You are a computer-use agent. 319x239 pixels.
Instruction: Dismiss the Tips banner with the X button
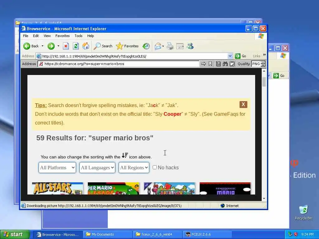243,105
